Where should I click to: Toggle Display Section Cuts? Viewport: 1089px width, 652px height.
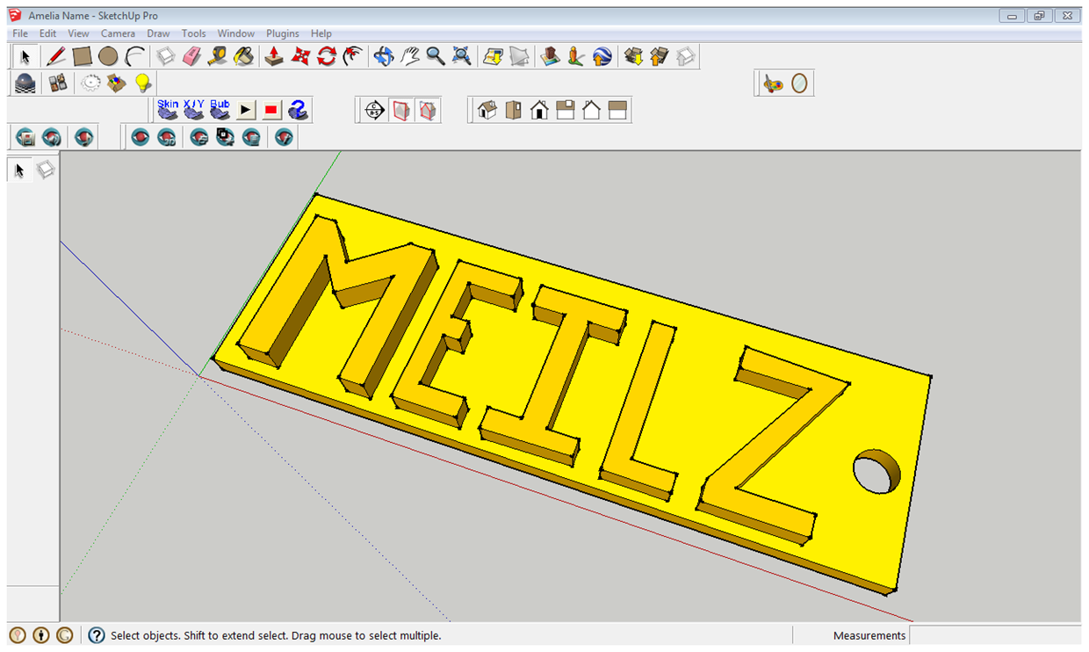tap(428, 111)
